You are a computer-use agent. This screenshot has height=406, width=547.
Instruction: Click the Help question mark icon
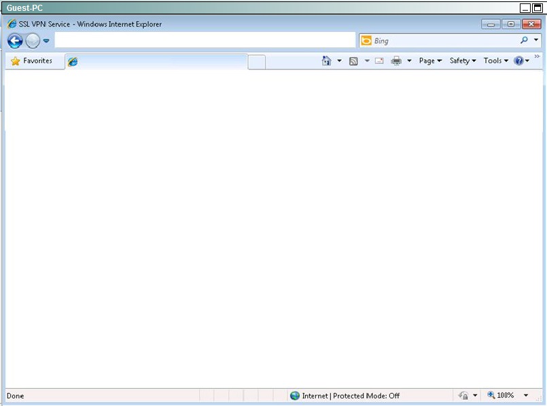point(519,61)
